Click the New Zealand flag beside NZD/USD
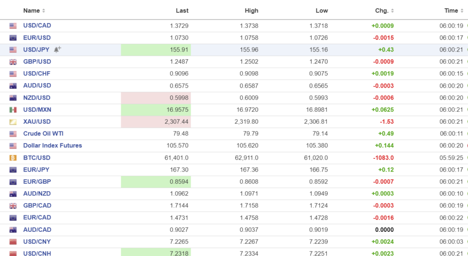Screen dimensions: 468x256 [x=13, y=98]
